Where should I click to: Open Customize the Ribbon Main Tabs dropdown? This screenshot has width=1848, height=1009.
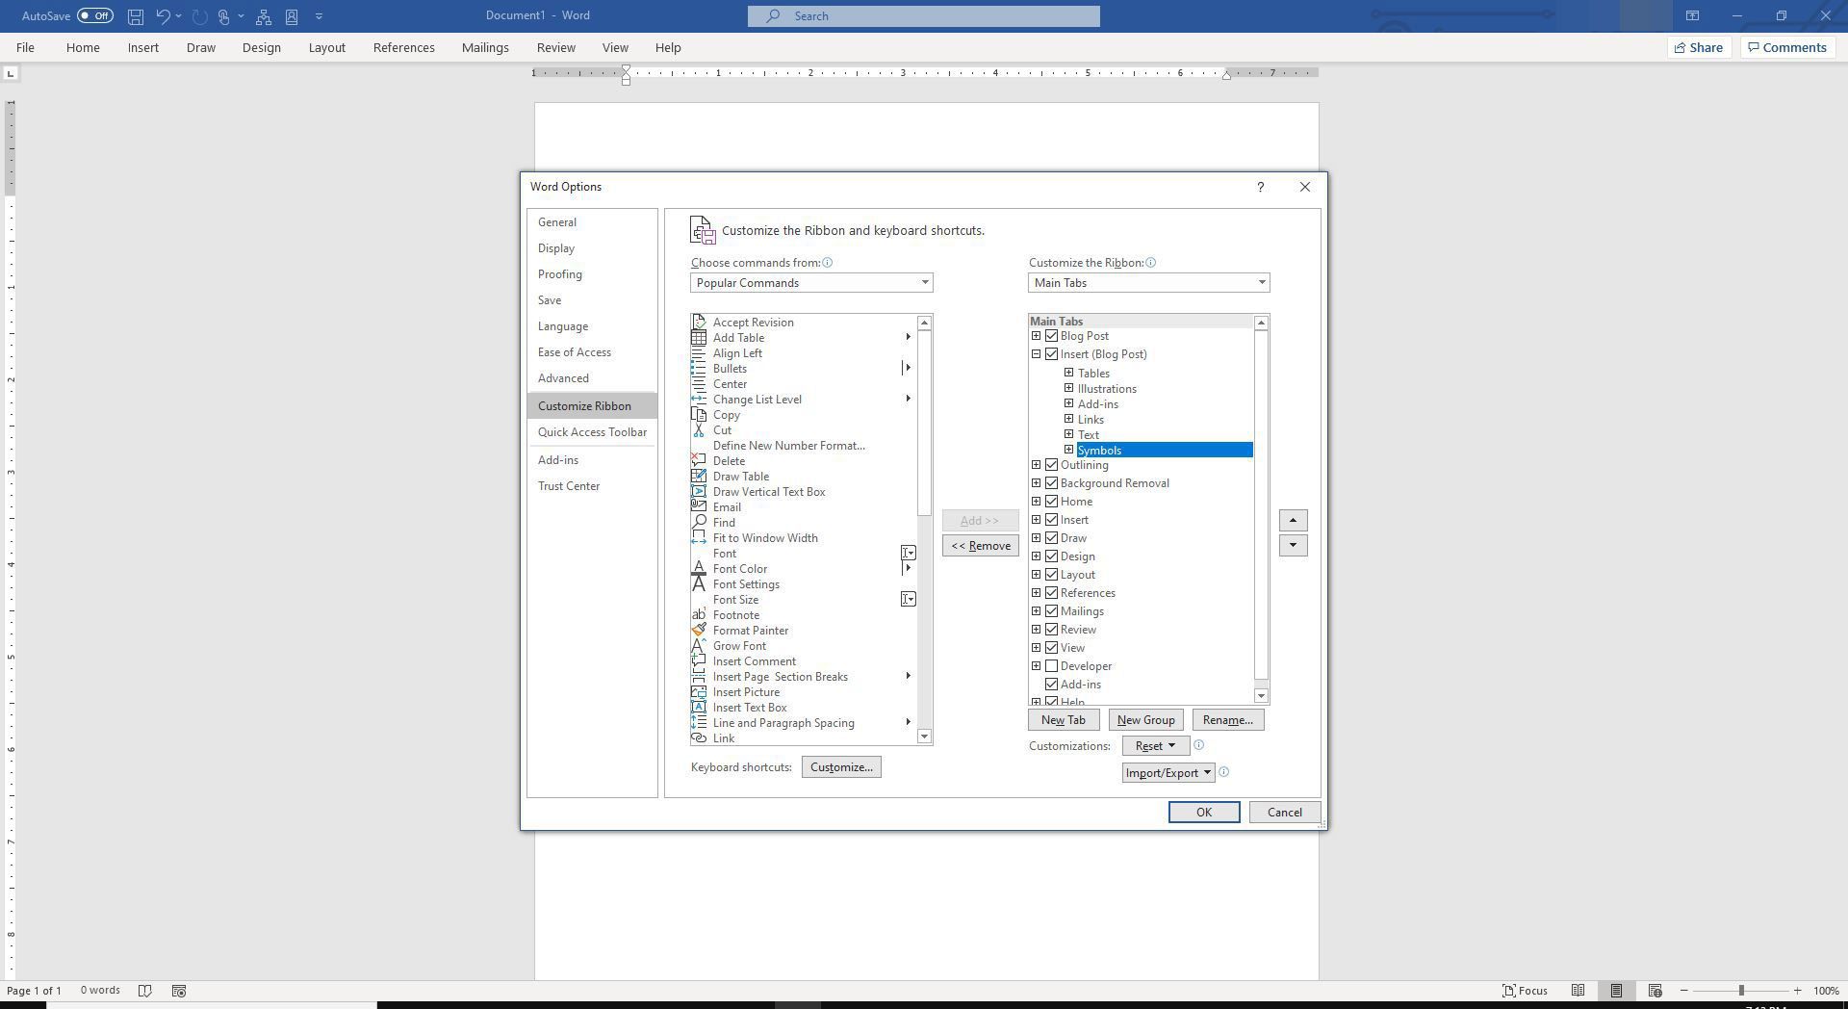pos(1148,283)
